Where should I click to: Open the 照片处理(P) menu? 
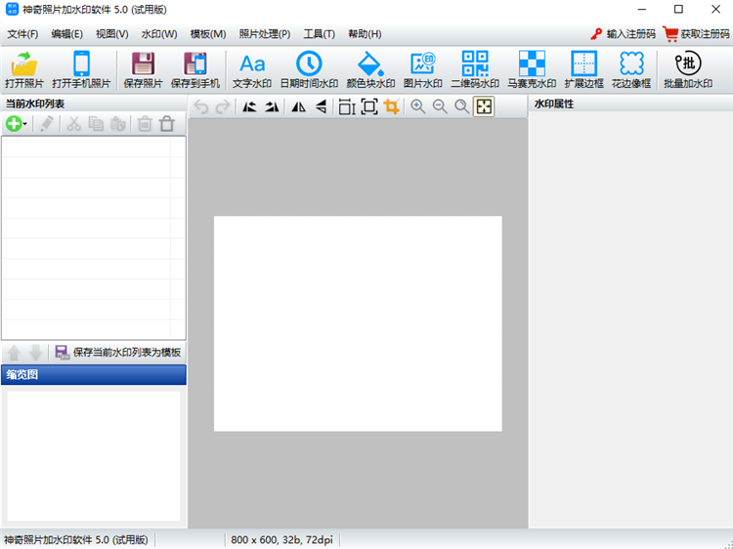264,34
